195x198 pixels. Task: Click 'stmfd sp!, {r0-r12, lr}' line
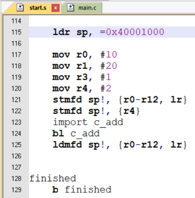(120, 100)
